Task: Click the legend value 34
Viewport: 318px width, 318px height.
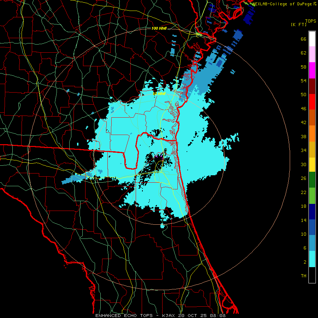Action: pos(304,150)
